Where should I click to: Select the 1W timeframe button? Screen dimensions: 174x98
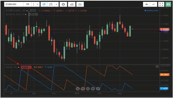pos(27,4)
